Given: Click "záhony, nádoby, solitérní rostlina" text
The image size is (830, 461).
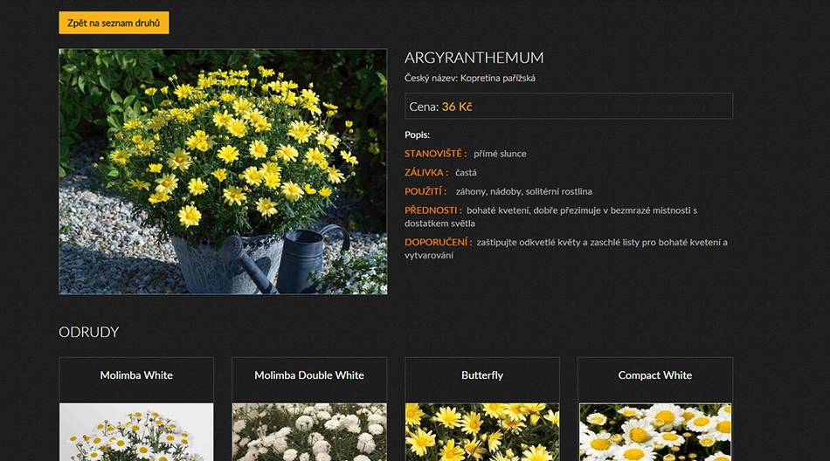Looking at the screenshot, I should click(x=524, y=191).
